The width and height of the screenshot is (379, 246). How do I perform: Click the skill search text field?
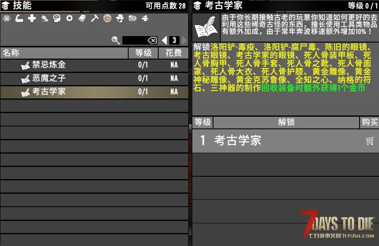coord(134,40)
